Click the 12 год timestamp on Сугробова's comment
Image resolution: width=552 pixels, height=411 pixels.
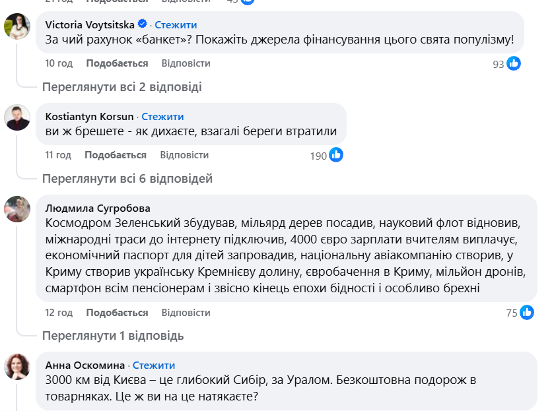click(x=59, y=313)
